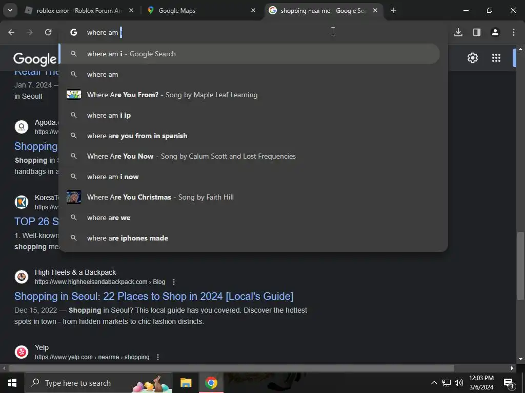Image resolution: width=525 pixels, height=393 pixels.
Task: Click the address bar containing where am i
Action: point(253,32)
